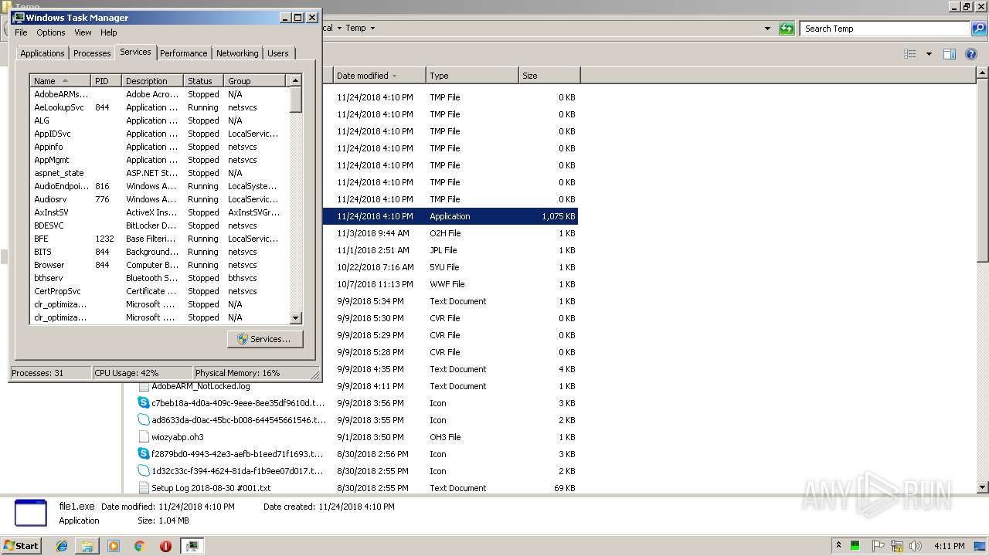The height and width of the screenshot is (556, 989).
Task: Sort services by Group column
Action: (x=256, y=81)
